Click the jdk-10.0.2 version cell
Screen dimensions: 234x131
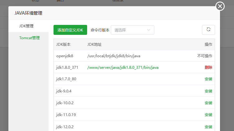(65, 103)
